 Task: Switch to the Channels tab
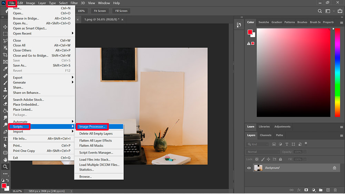tap(265, 135)
